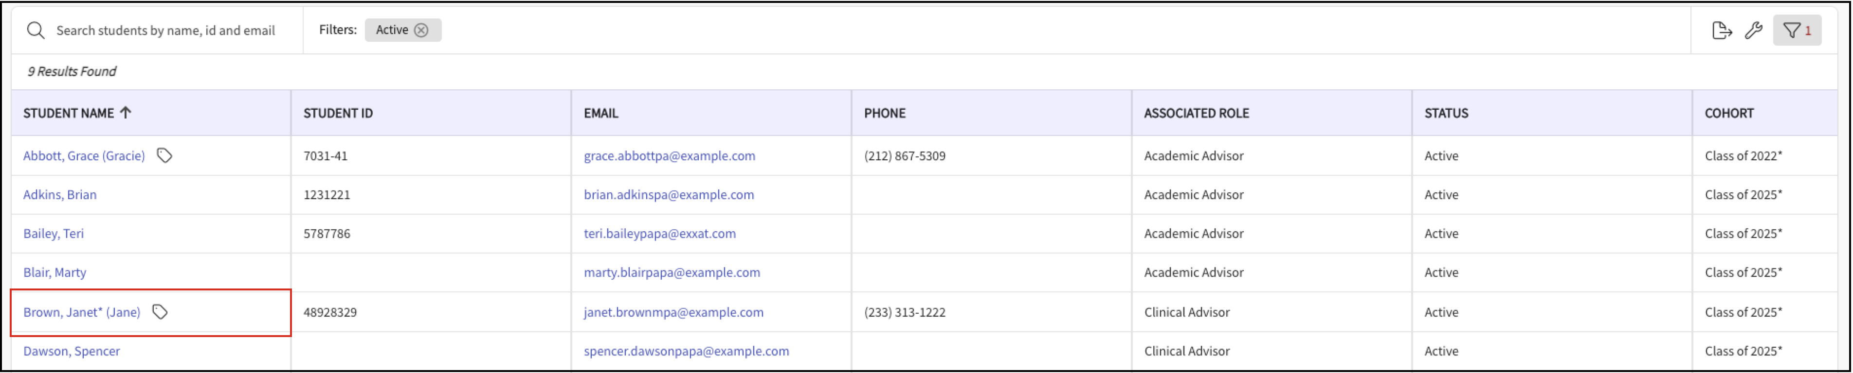Viewport: 1853px width, 373px height.
Task: Remove the Active filter chip
Action: 421,30
